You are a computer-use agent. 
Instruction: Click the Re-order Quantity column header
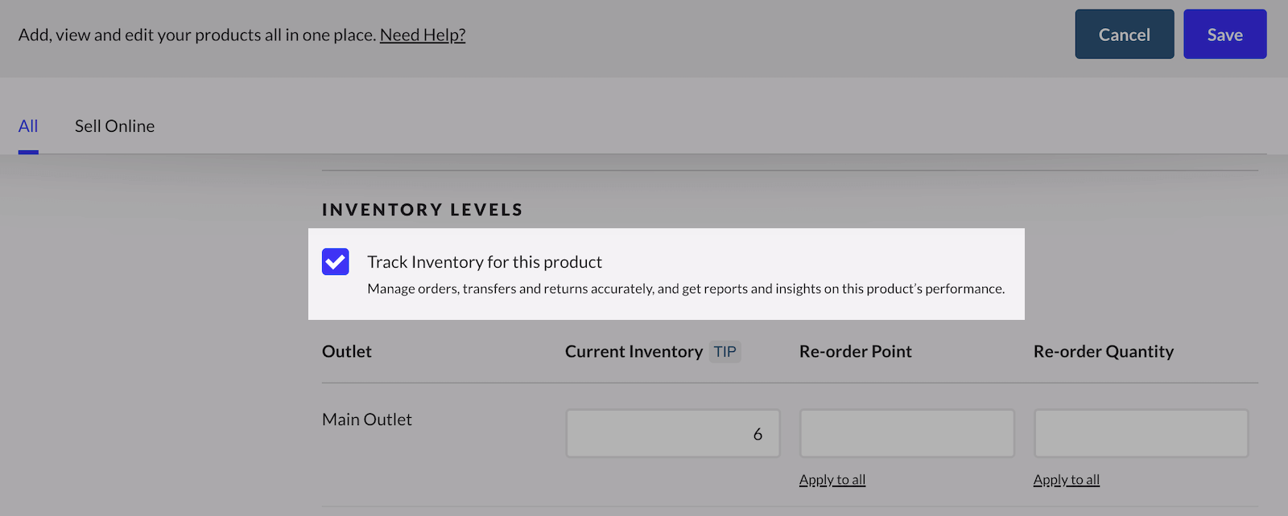[1104, 352]
